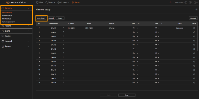Open the CAM 14 video On dropdown
This screenshot has width=199, height=99.
pyautogui.click(x=135, y=83)
